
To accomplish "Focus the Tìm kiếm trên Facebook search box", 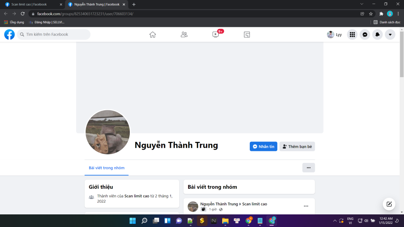I will pos(54,35).
